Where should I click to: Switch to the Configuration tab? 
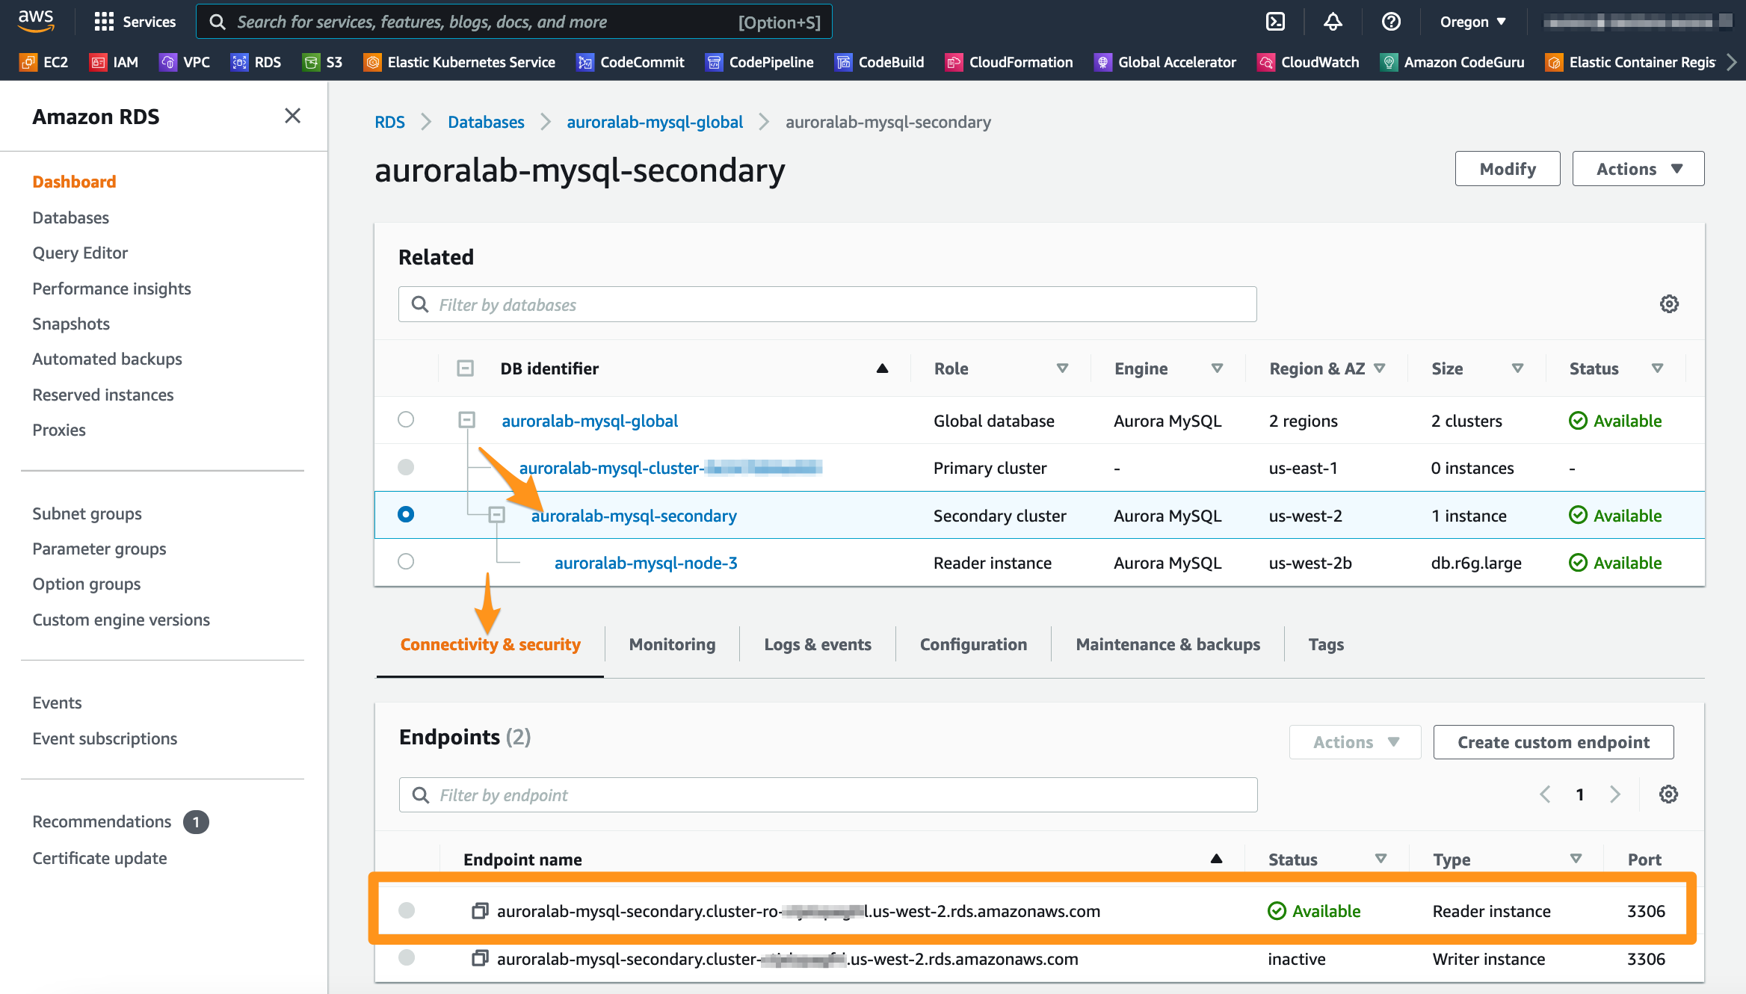click(x=973, y=644)
